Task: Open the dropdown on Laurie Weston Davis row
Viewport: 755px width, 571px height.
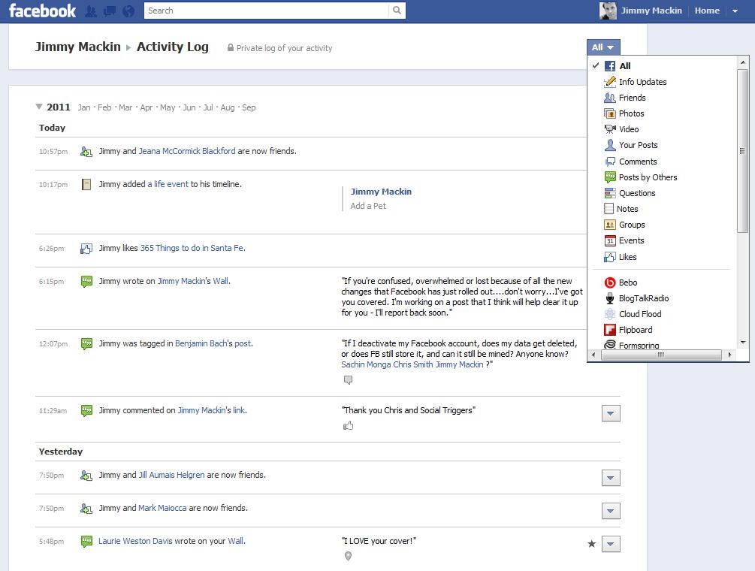Action: click(x=611, y=545)
